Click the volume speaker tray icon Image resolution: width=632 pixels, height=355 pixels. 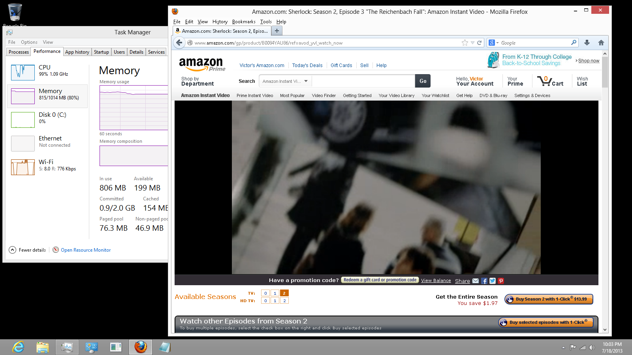click(592, 348)
